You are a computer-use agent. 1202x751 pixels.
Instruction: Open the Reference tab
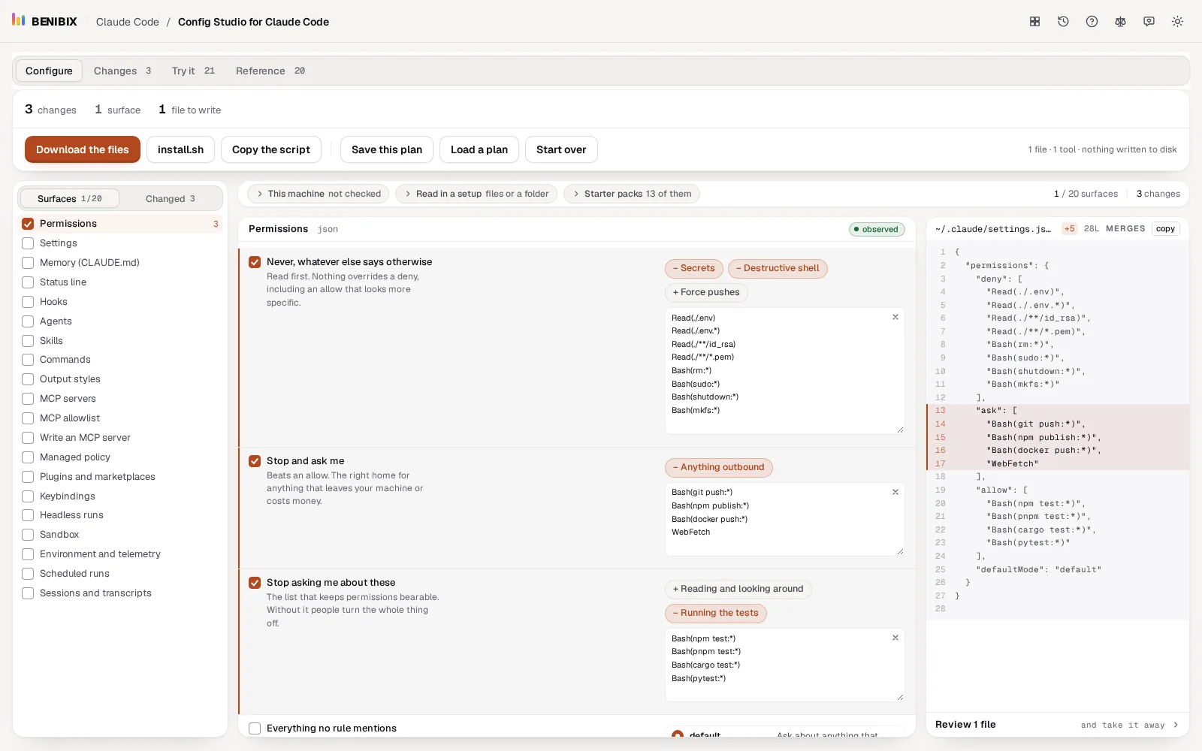270,71
